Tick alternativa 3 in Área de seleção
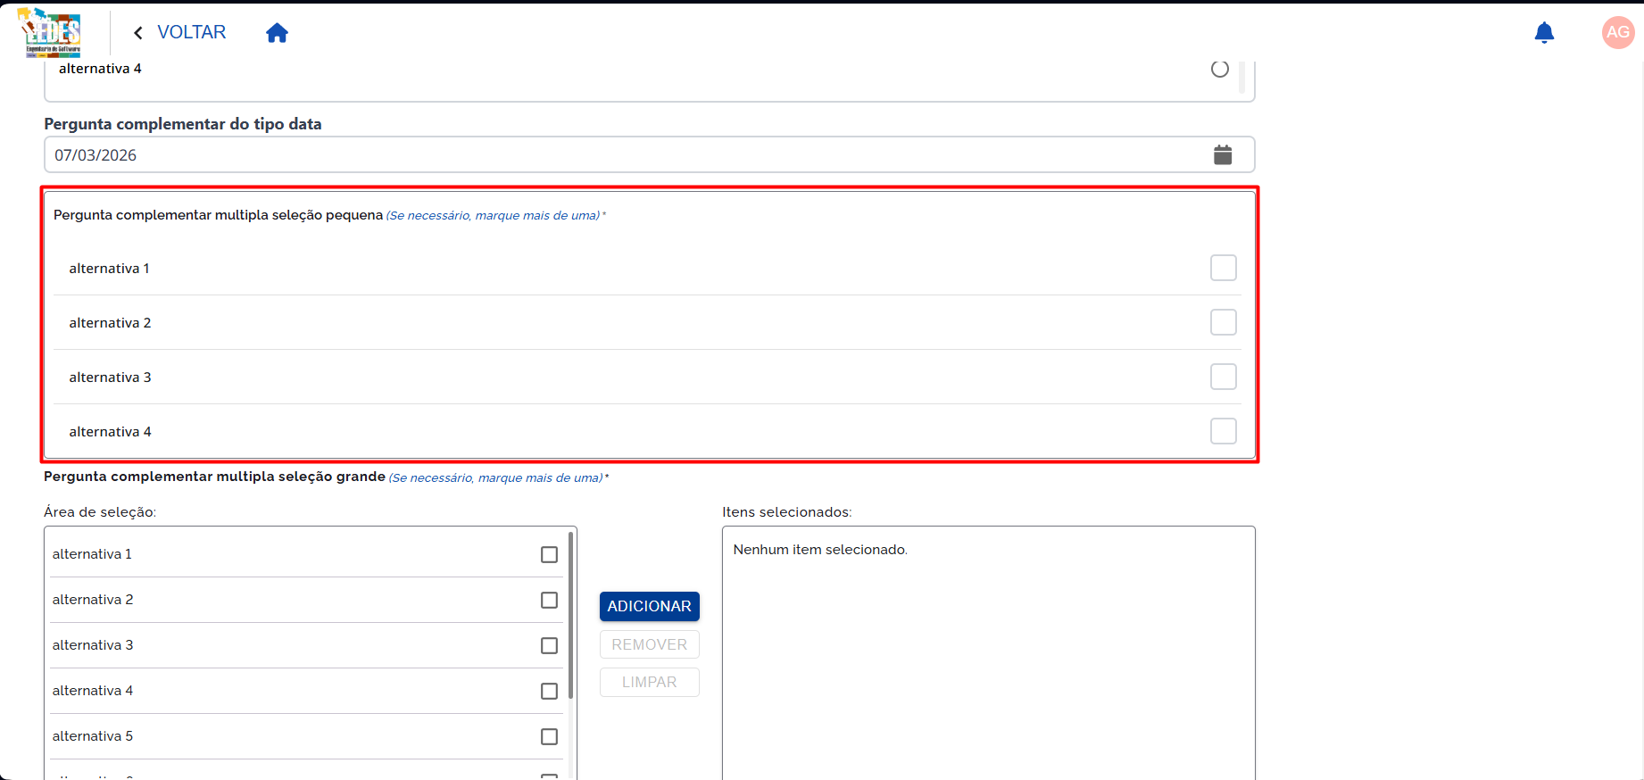 pos(549,645)
